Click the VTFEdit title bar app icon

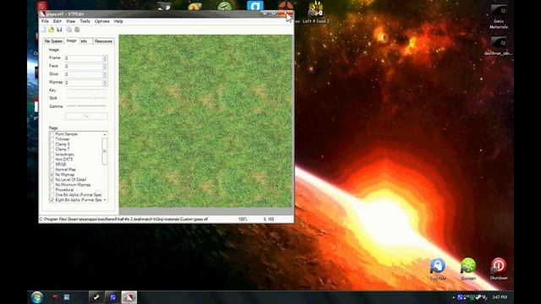tap(43, 14)
